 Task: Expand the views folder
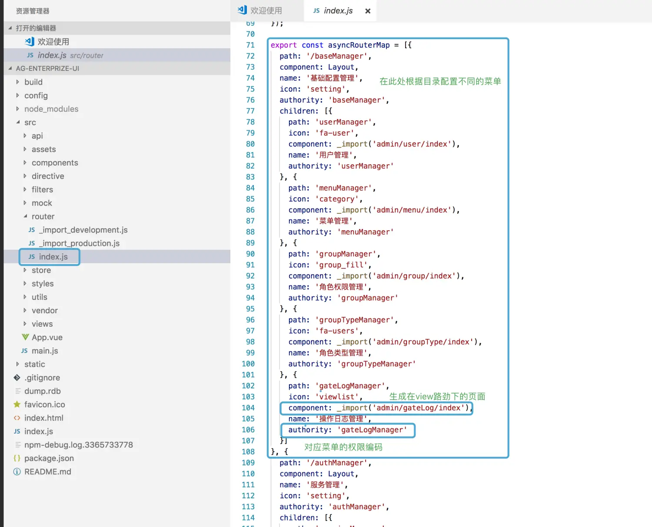pyautogui.click(x=25, y=324)
